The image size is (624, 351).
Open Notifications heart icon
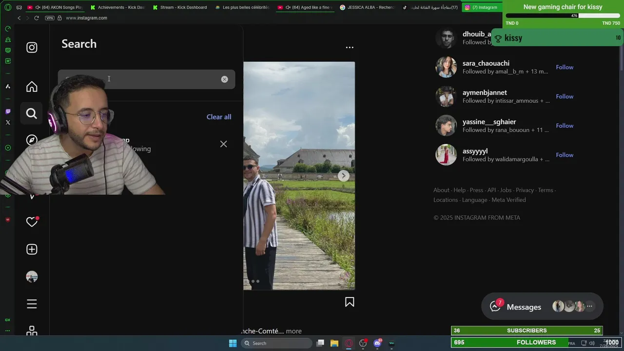tap(32, 222)
